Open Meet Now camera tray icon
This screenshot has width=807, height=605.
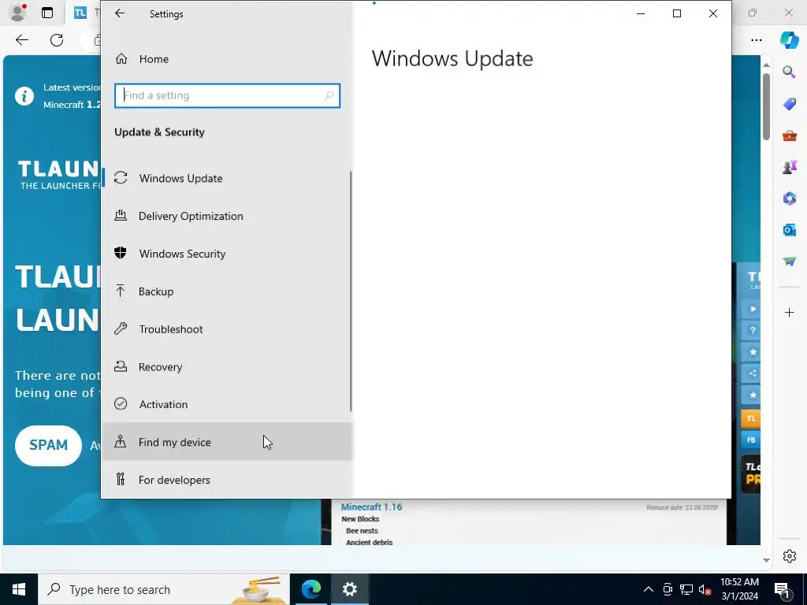pos(668,589)
